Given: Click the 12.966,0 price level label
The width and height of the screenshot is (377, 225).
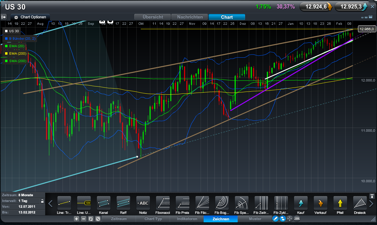Looking at the screenshot, I should coord(367,29).
